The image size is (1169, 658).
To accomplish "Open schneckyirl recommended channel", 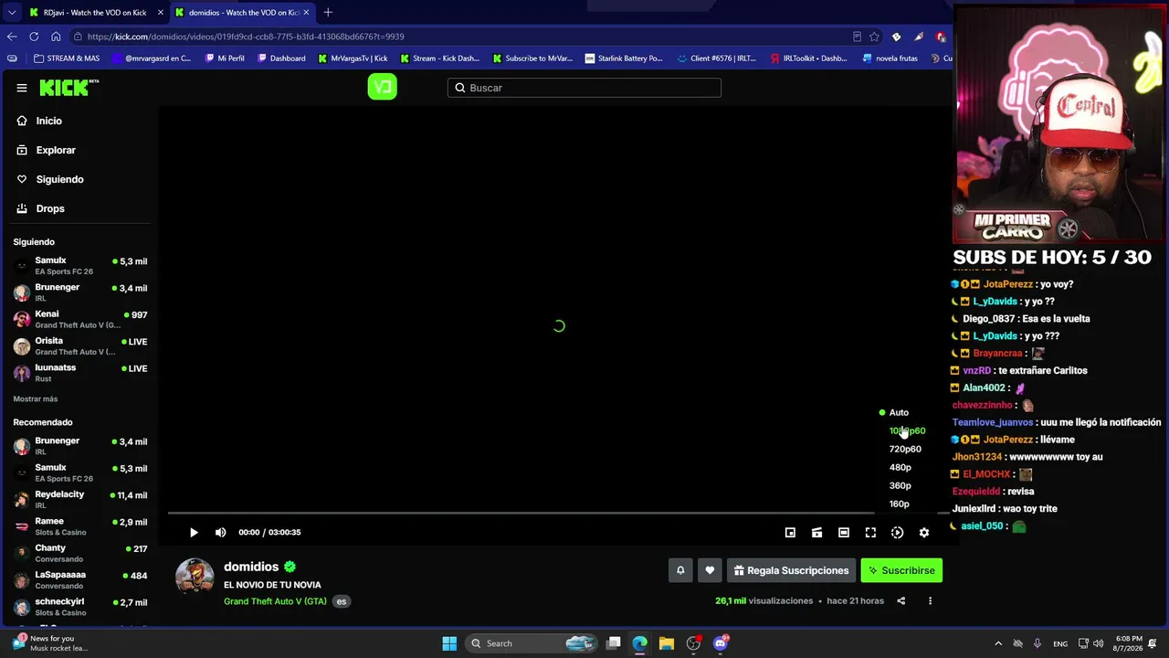I will click(80, 607).
